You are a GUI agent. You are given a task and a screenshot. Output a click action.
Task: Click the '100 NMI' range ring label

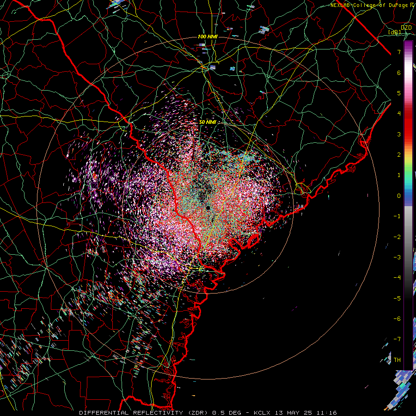pos(208,37)
